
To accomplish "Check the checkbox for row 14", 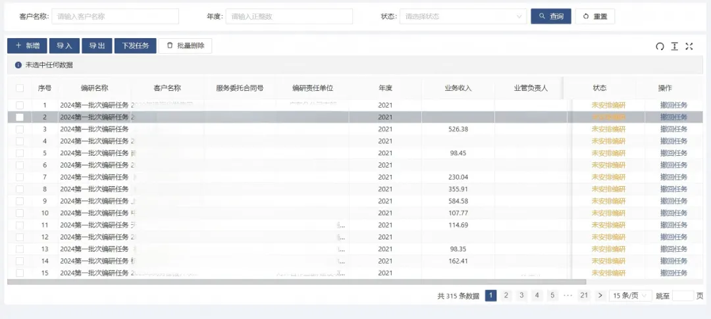I will tap(20, 261).
